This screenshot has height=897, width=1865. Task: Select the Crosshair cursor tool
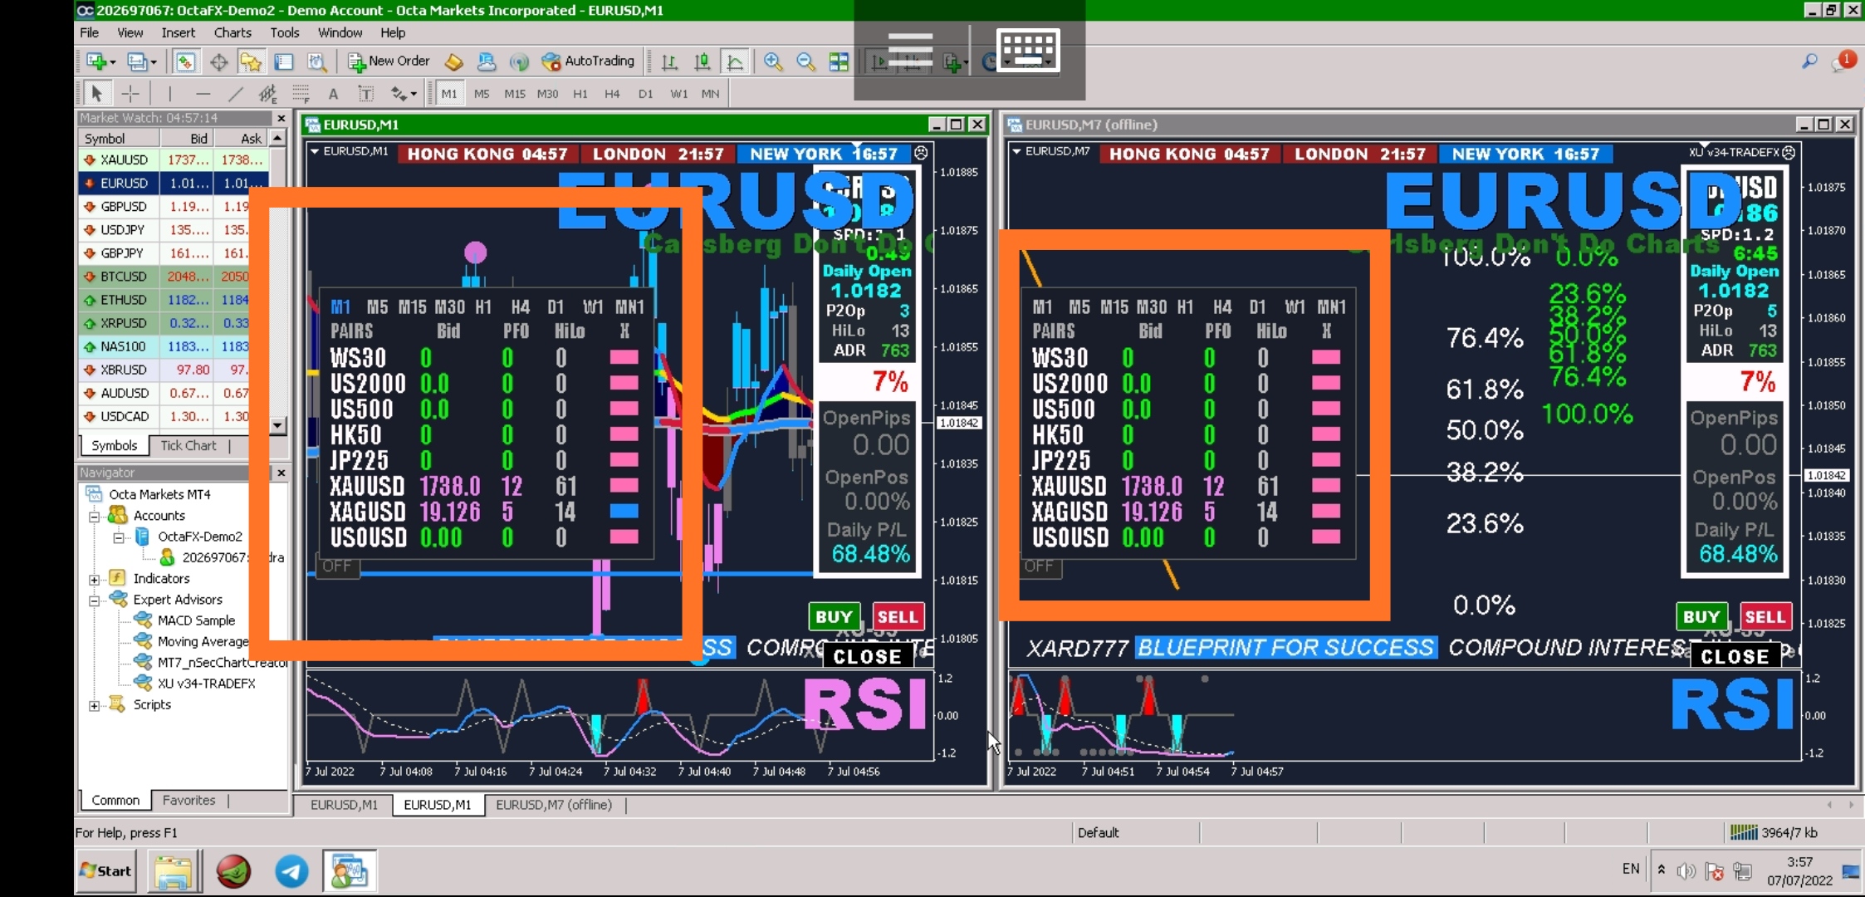tap(130, 94)
